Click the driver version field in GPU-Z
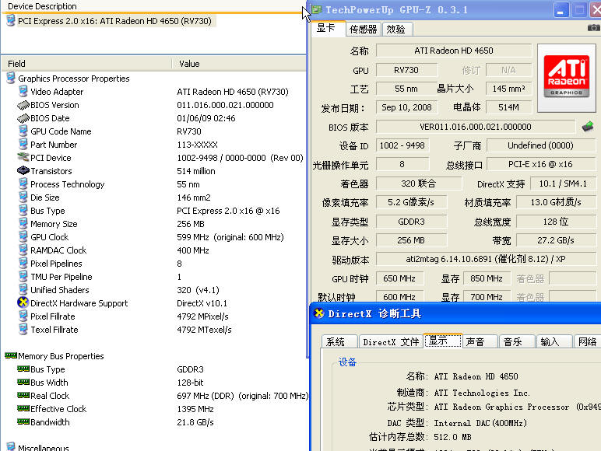The height and width of the screenshot is (451, 601). [x=486, y=259]
